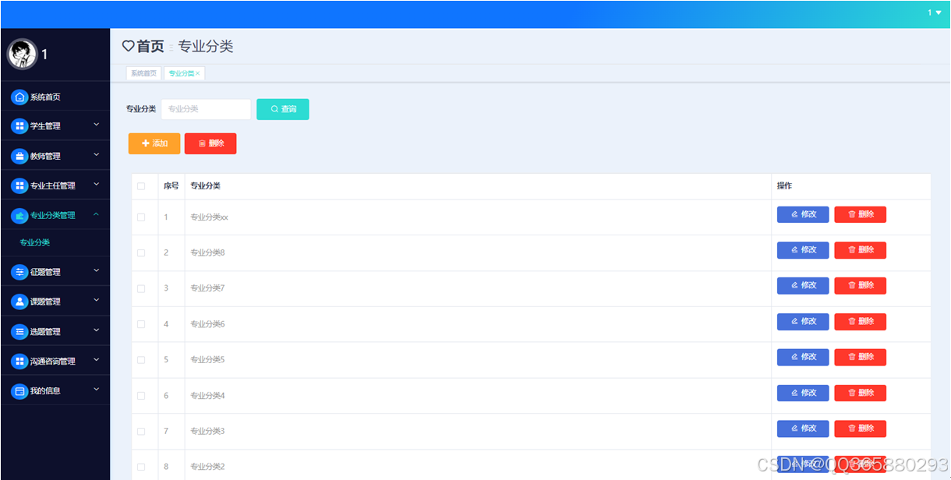Check the box for row 专业分类8

[141, 253]
